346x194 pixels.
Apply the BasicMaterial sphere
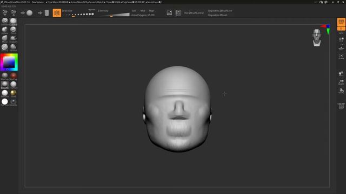tap(5, 85)
